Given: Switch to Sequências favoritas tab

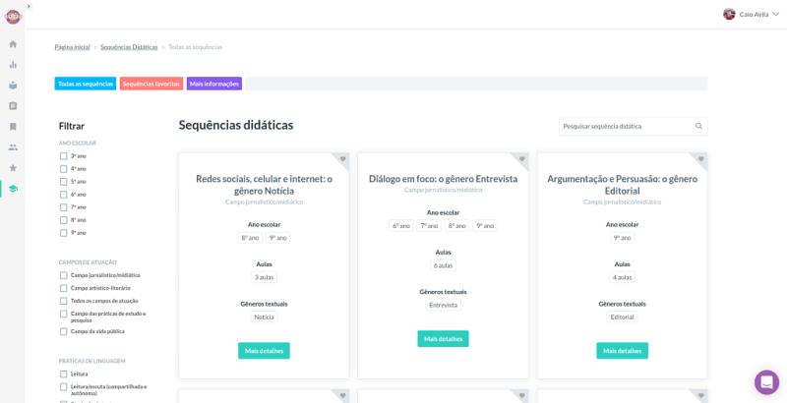Looking at the screenshot, I should 151,84.
